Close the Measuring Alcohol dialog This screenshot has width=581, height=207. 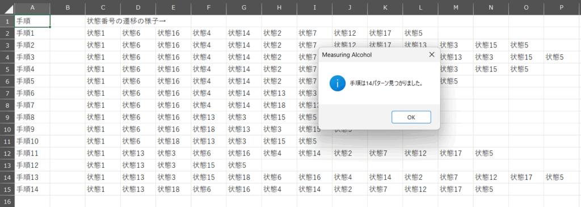coord(431,55)
